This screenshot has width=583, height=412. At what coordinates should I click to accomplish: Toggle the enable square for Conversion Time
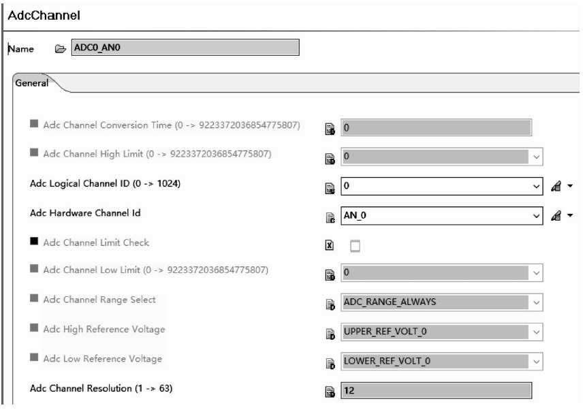click(x=34, y=123)
